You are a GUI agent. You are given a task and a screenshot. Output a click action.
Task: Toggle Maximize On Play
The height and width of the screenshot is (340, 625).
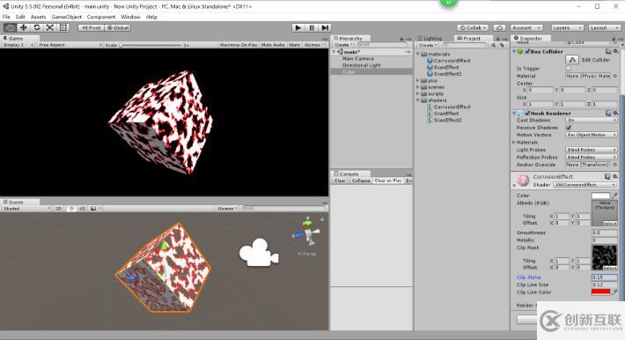coord(239,45)
